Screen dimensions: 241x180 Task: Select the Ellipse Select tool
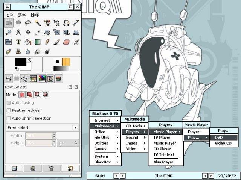[18, 23]
